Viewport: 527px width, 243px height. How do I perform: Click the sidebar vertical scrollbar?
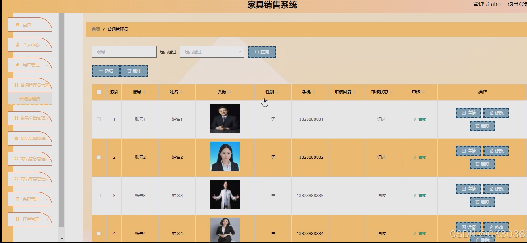(x=61, y=120)
